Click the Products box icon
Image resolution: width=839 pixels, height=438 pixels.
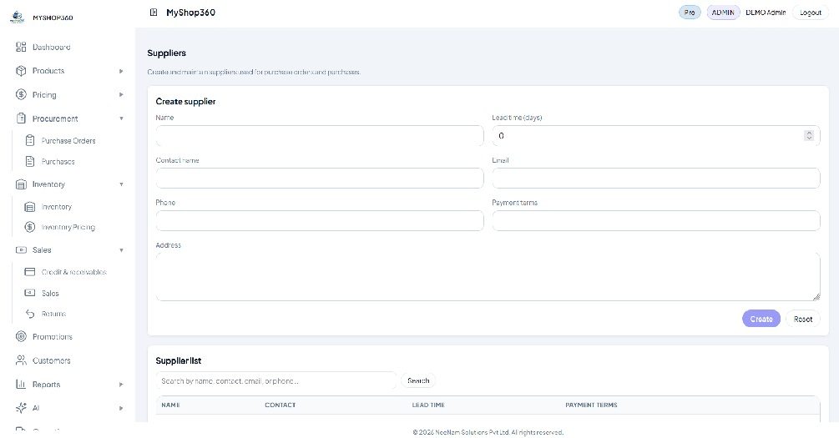coord(21,71)
